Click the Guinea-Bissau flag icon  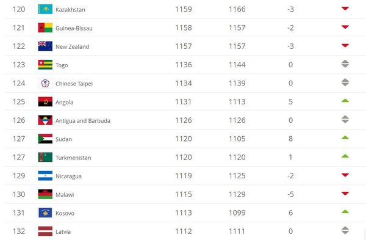(x=45, y=27)
